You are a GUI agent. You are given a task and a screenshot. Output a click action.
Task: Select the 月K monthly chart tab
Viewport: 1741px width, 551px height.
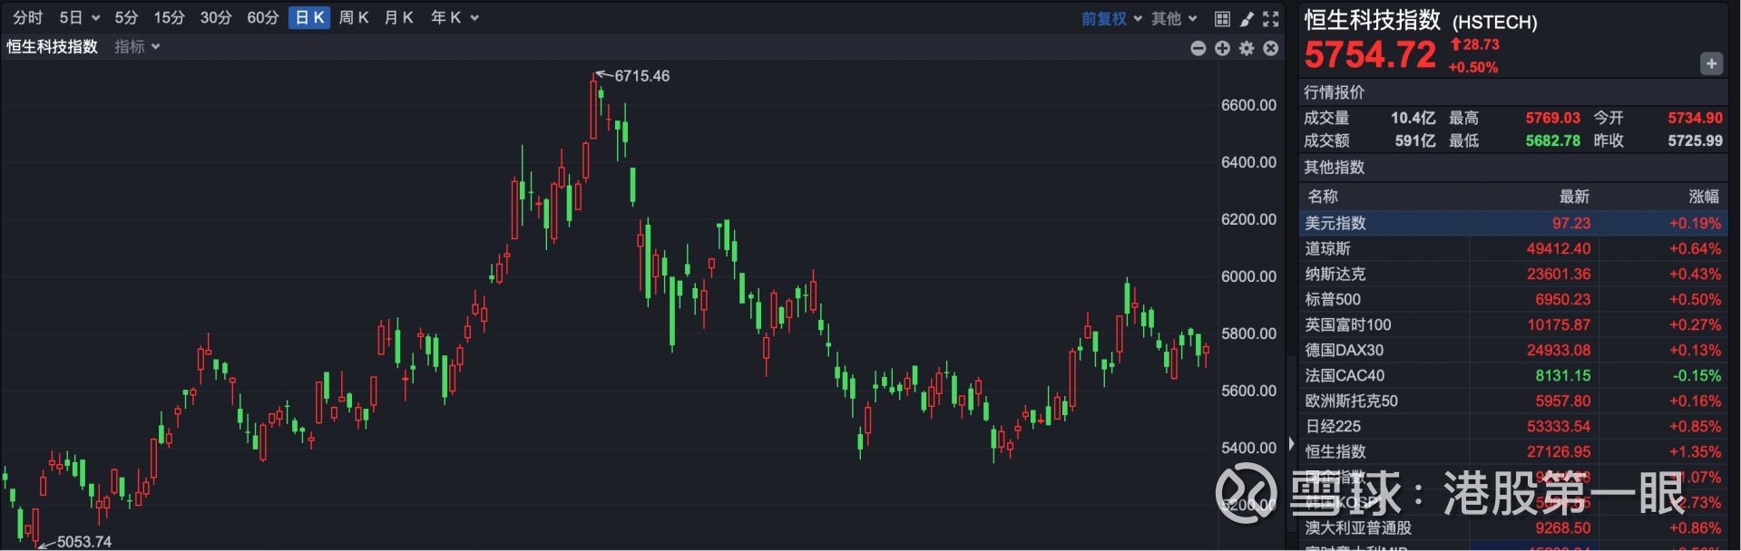coord(398,17)
